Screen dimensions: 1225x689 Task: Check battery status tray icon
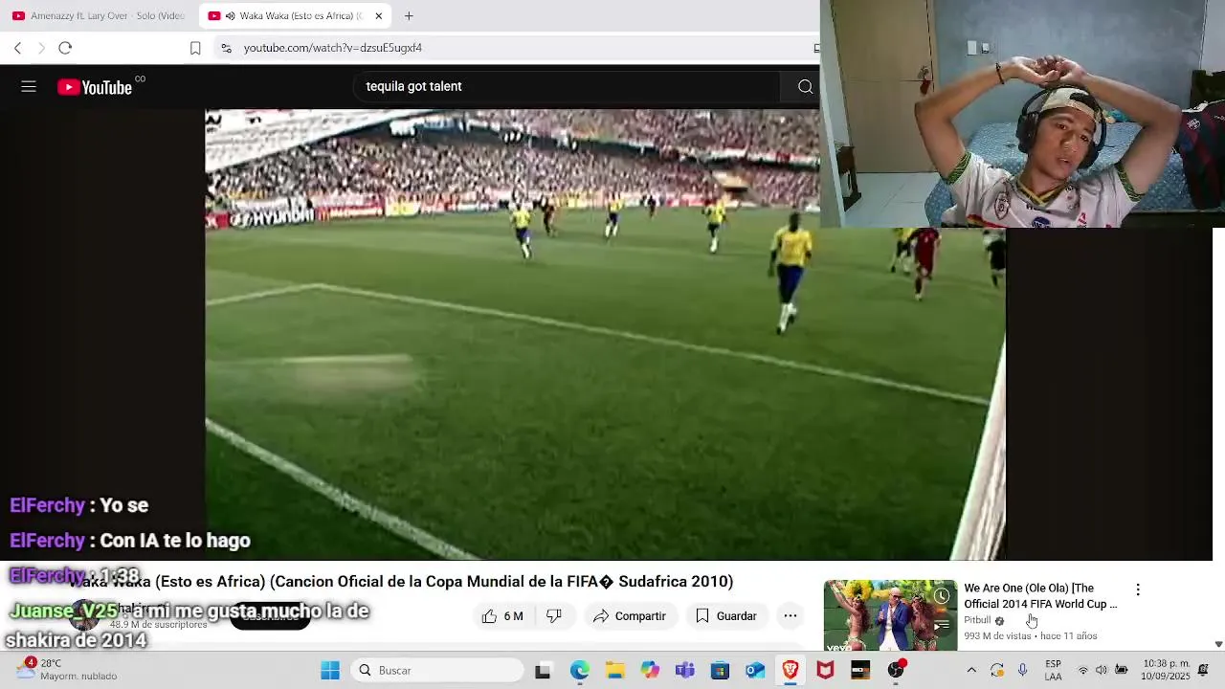[x=1121, y=671]
